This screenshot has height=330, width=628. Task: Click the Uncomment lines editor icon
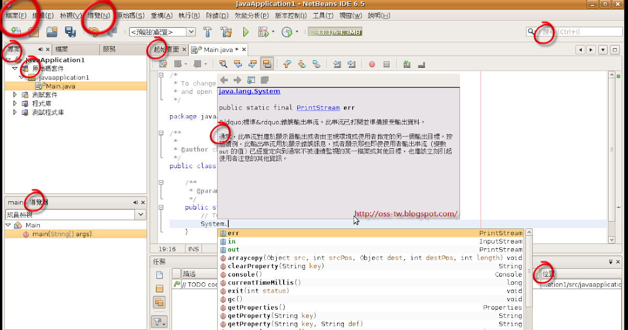421,64
